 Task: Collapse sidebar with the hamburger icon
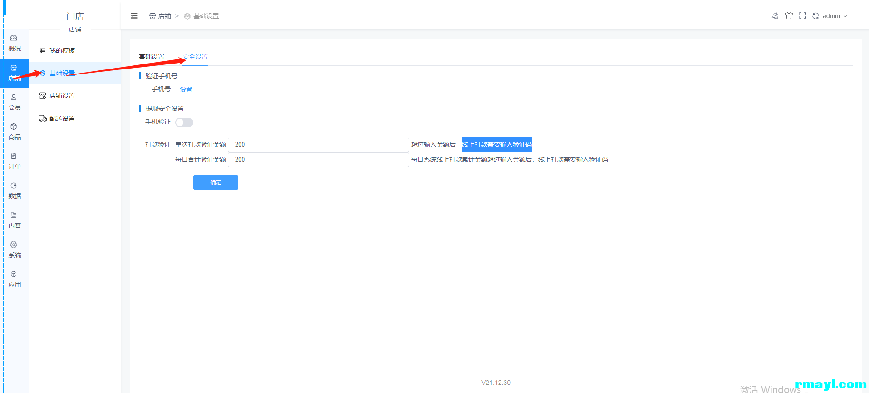pyautogui.click(x=134, y=16)
